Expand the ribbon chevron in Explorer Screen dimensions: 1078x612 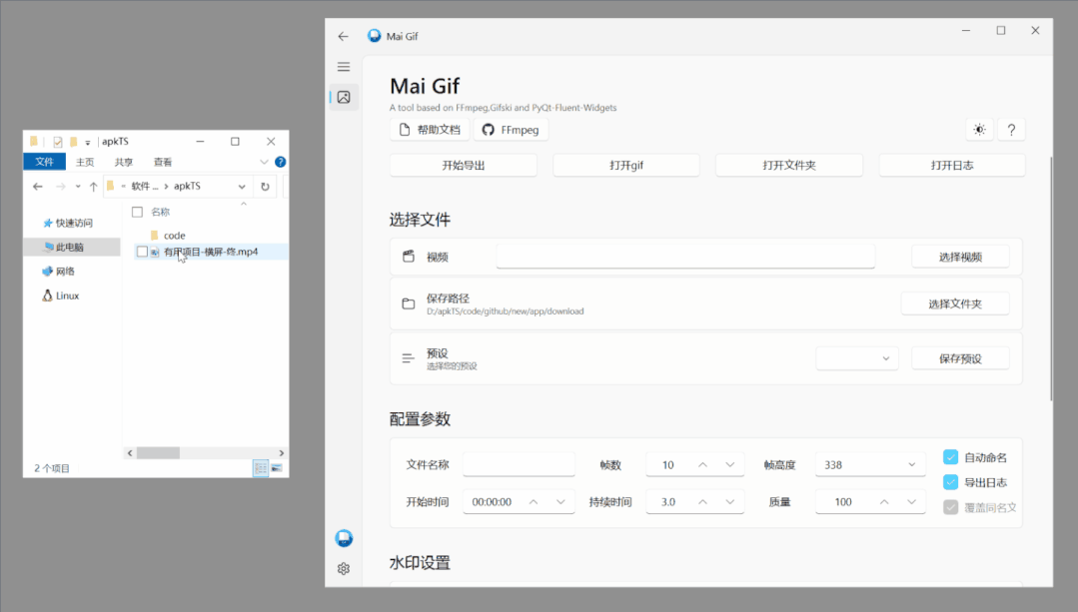pyautogui.click(x=264, y=162)
